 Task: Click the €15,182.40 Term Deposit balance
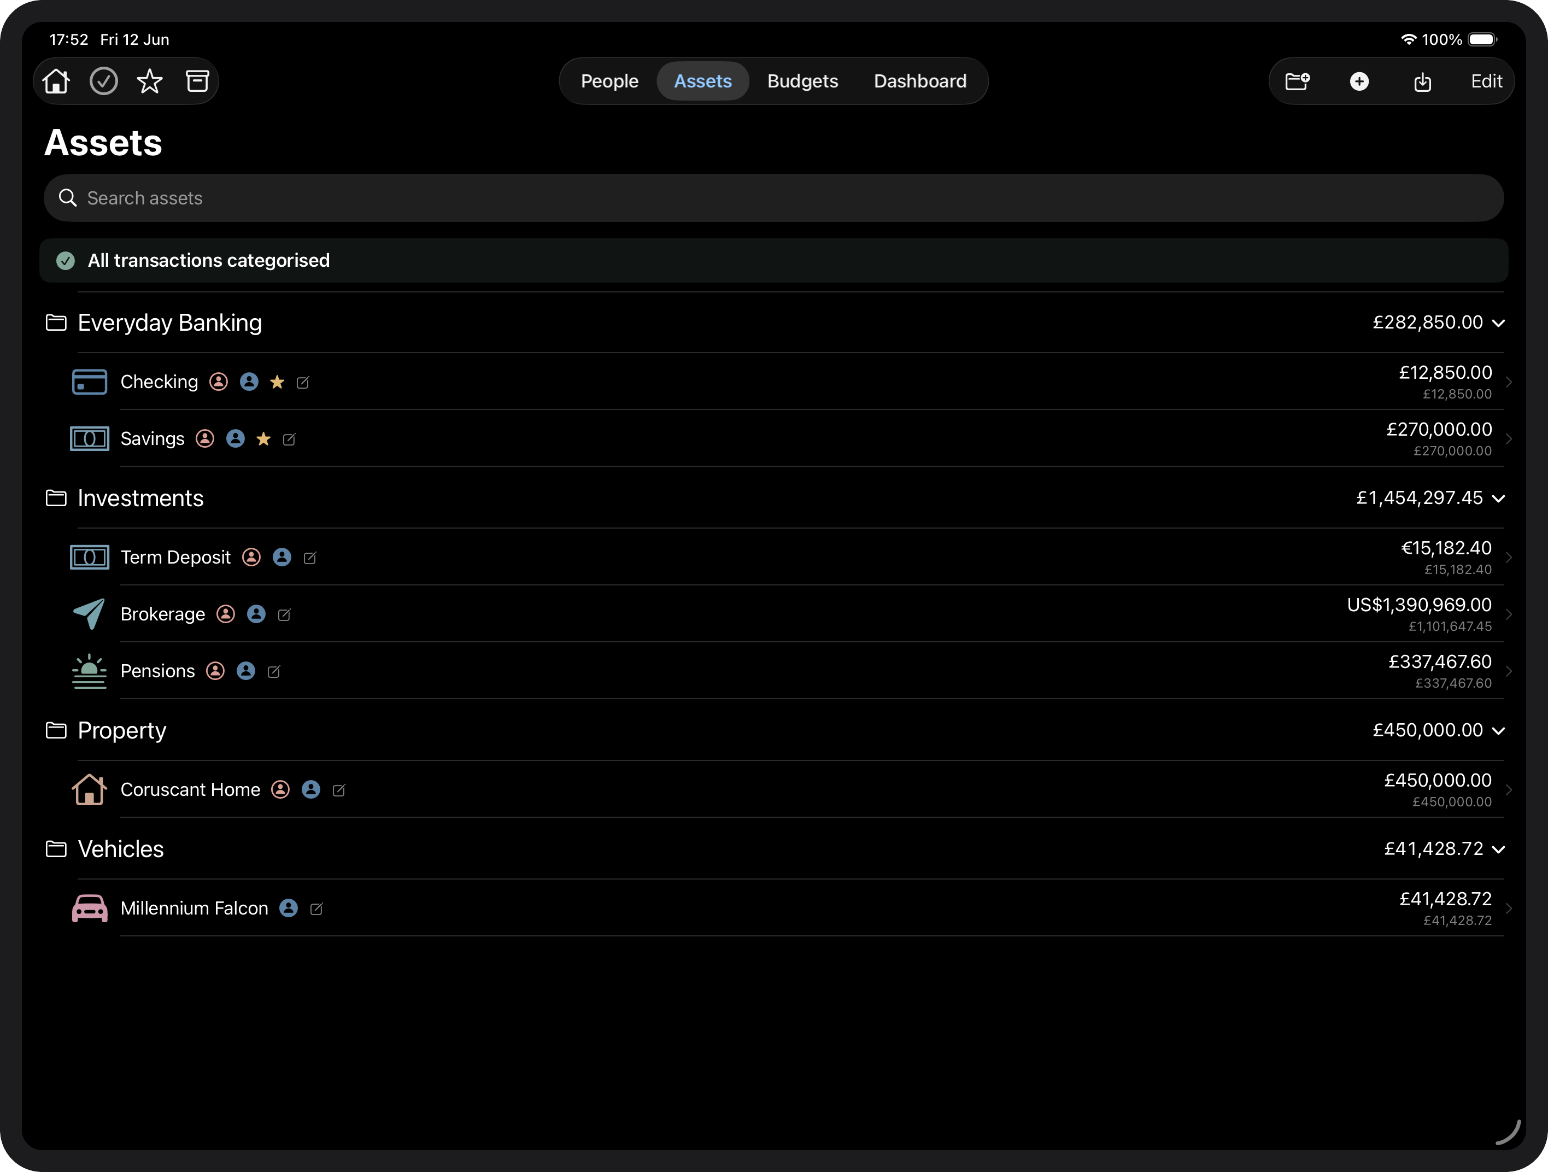click(1446, 549)
